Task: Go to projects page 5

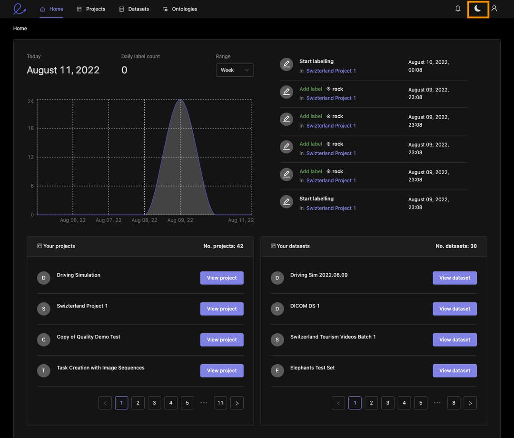Action: [188, 403]
